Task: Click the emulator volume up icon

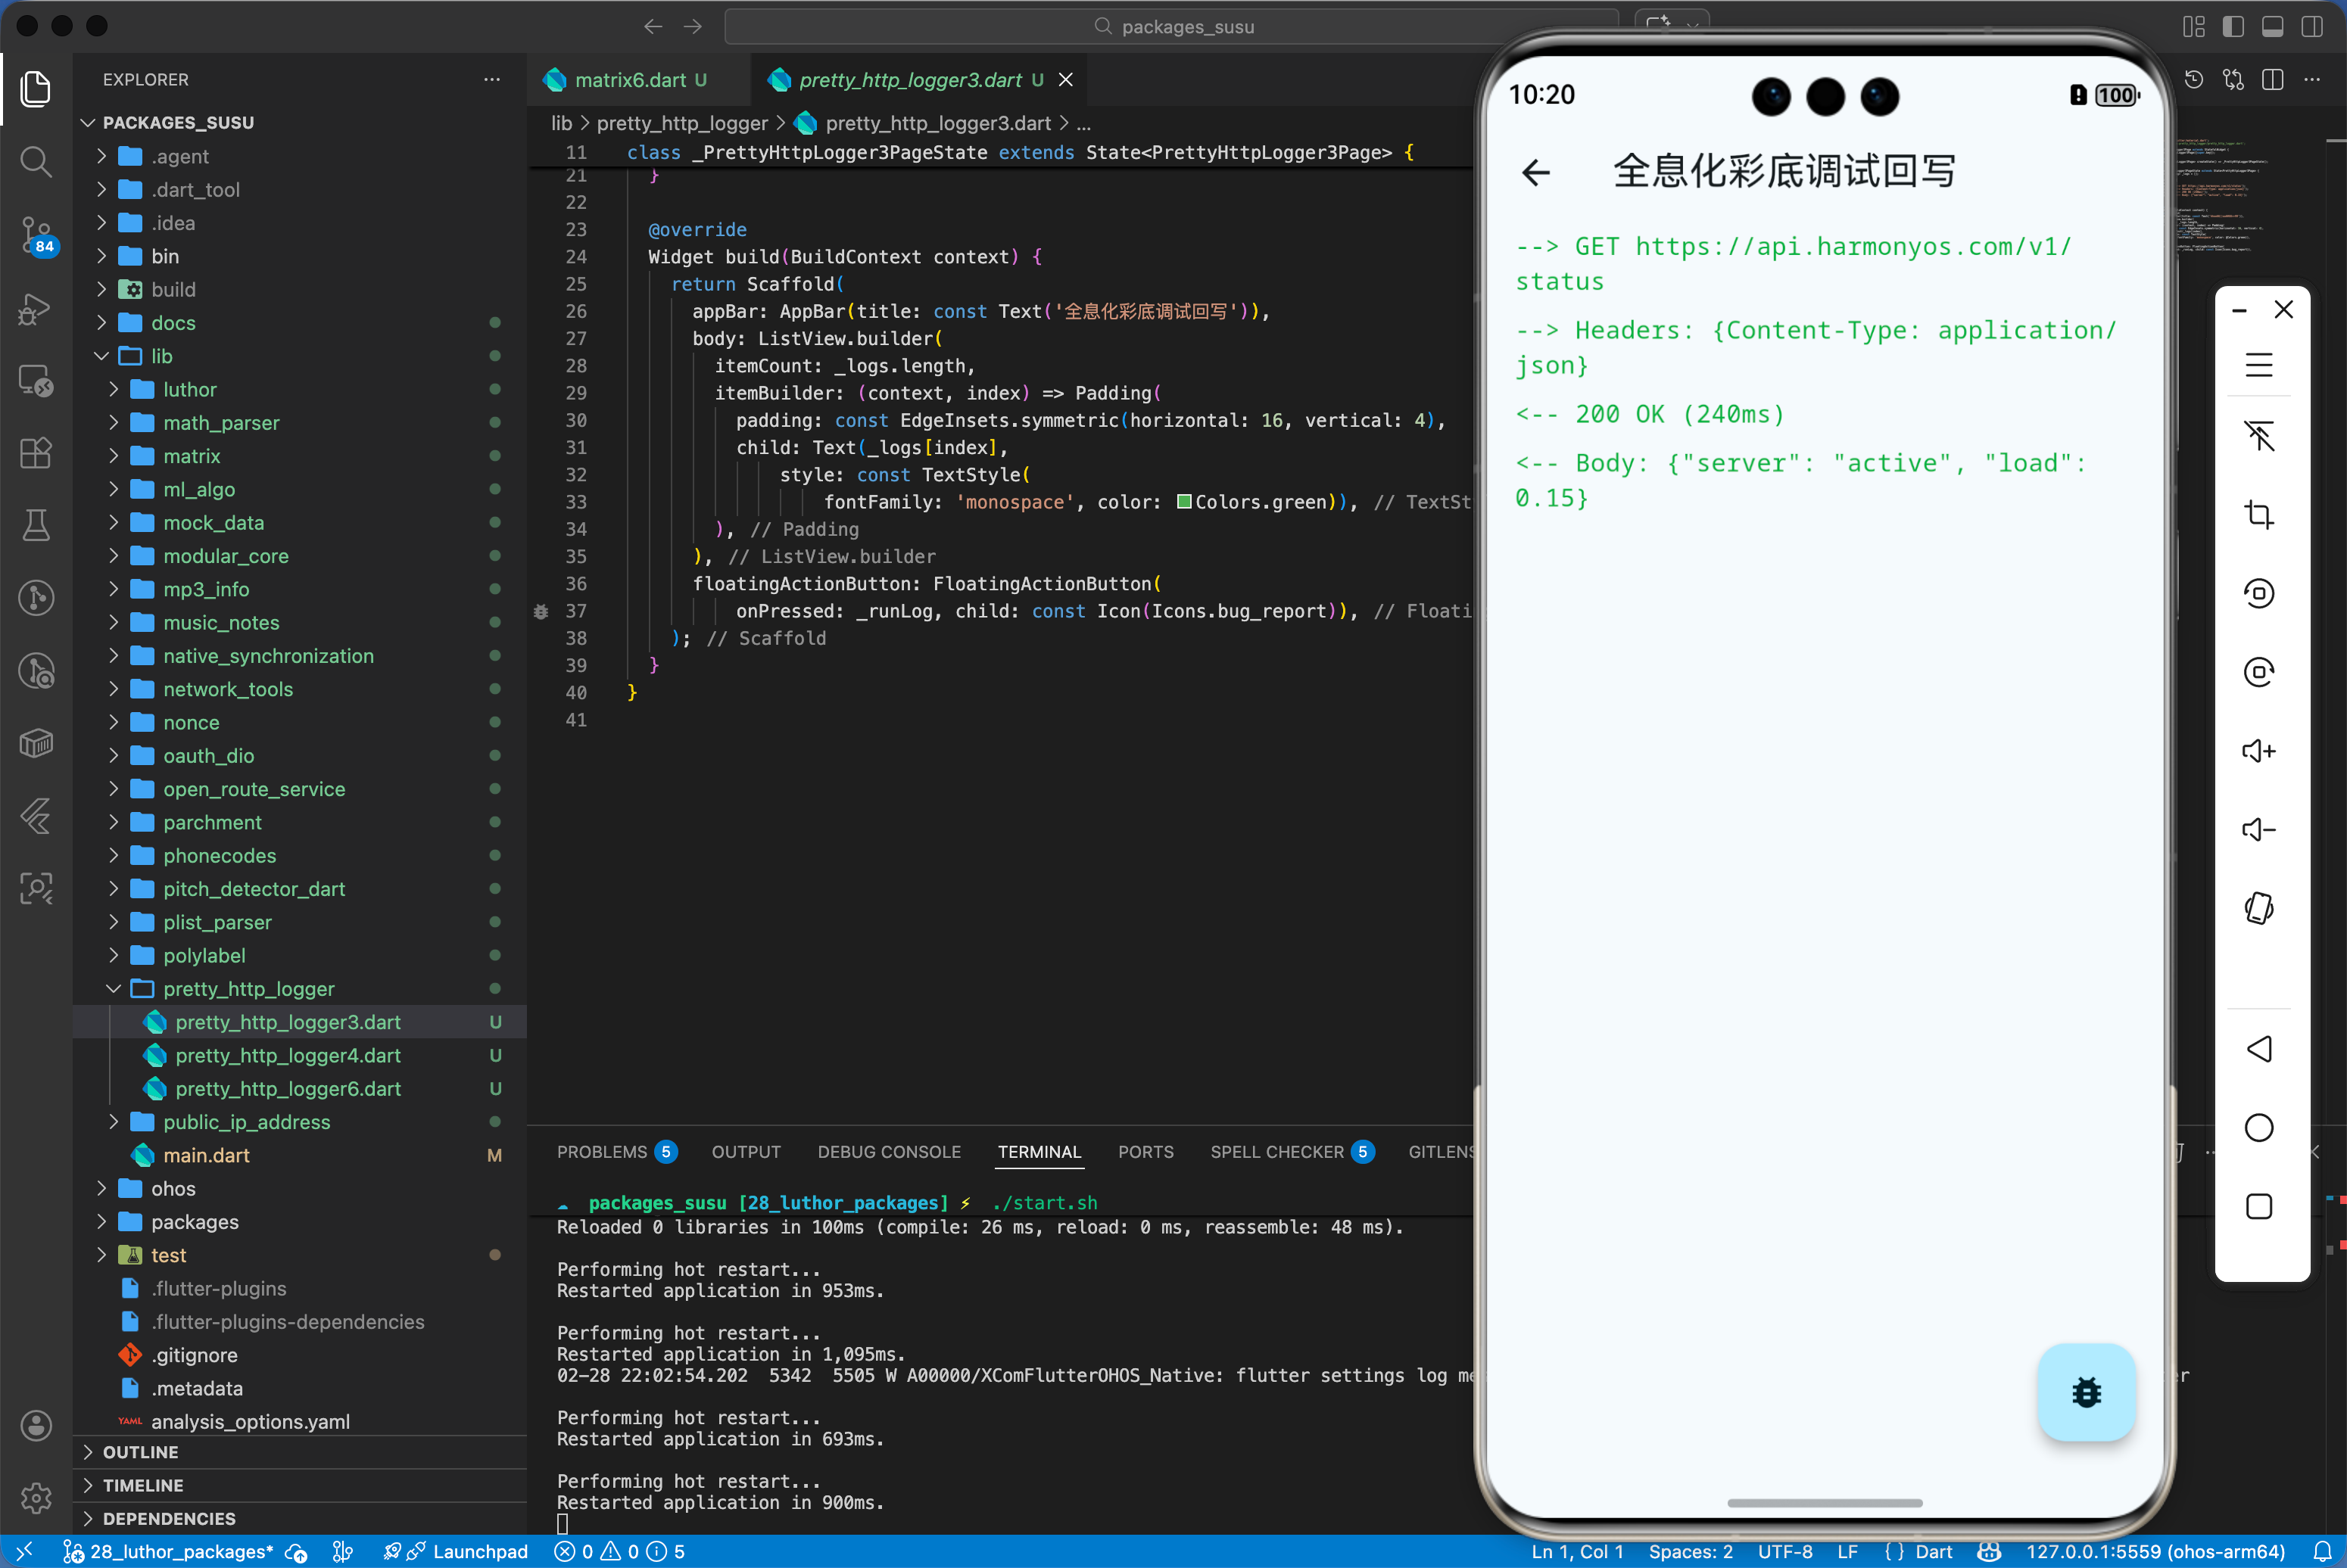Action: [2258, 751]
